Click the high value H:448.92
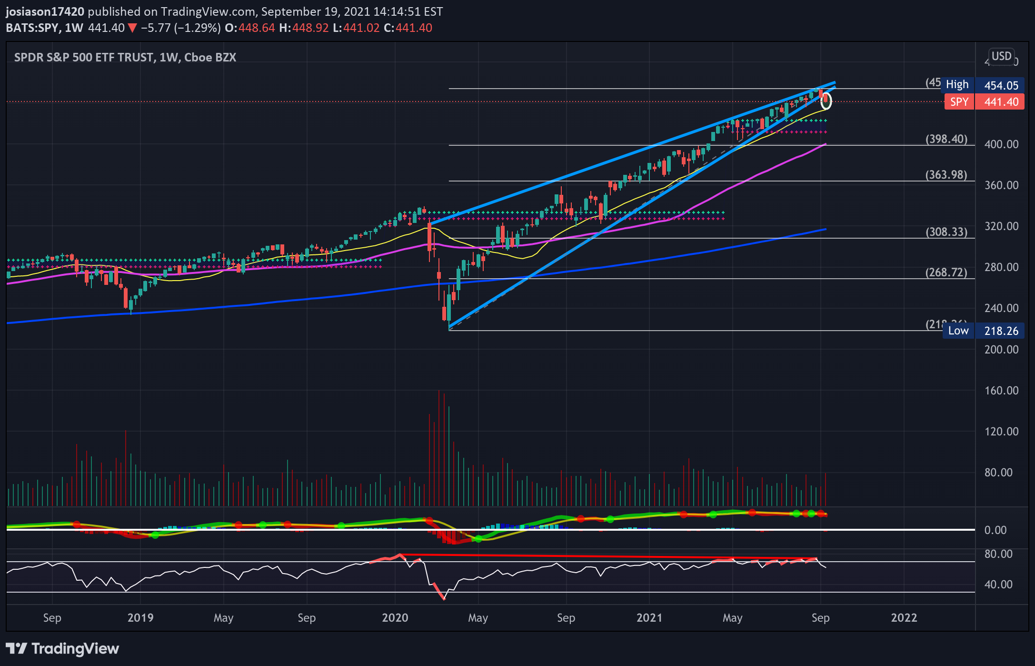 [304, 28]
